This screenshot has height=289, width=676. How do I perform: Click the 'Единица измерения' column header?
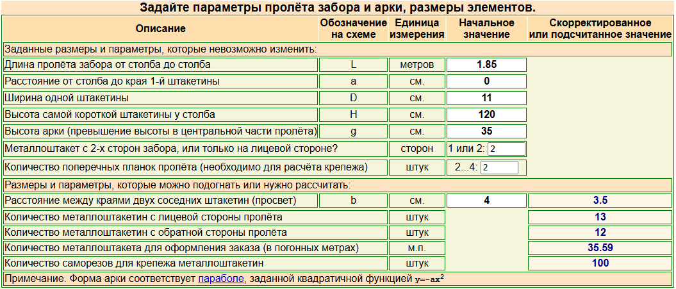417,29
